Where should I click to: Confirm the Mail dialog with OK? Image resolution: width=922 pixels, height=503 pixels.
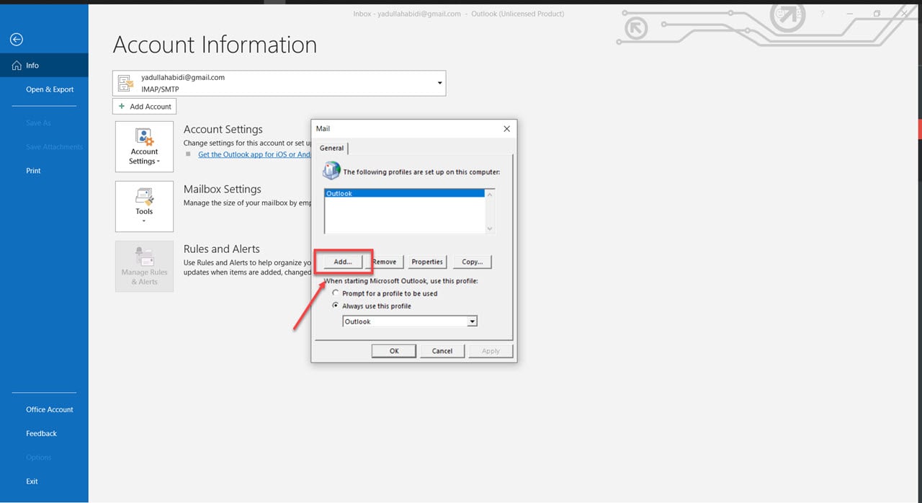[x=394, y=351]
